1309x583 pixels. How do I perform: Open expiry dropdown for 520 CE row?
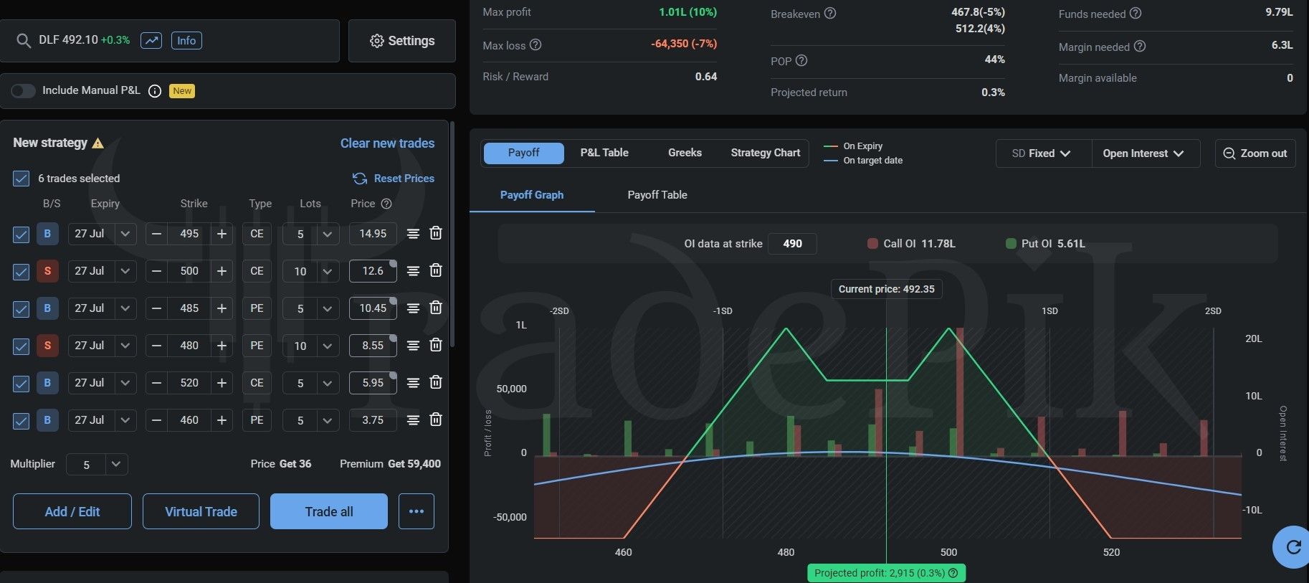pyautogui.click(x=125, y=383)
